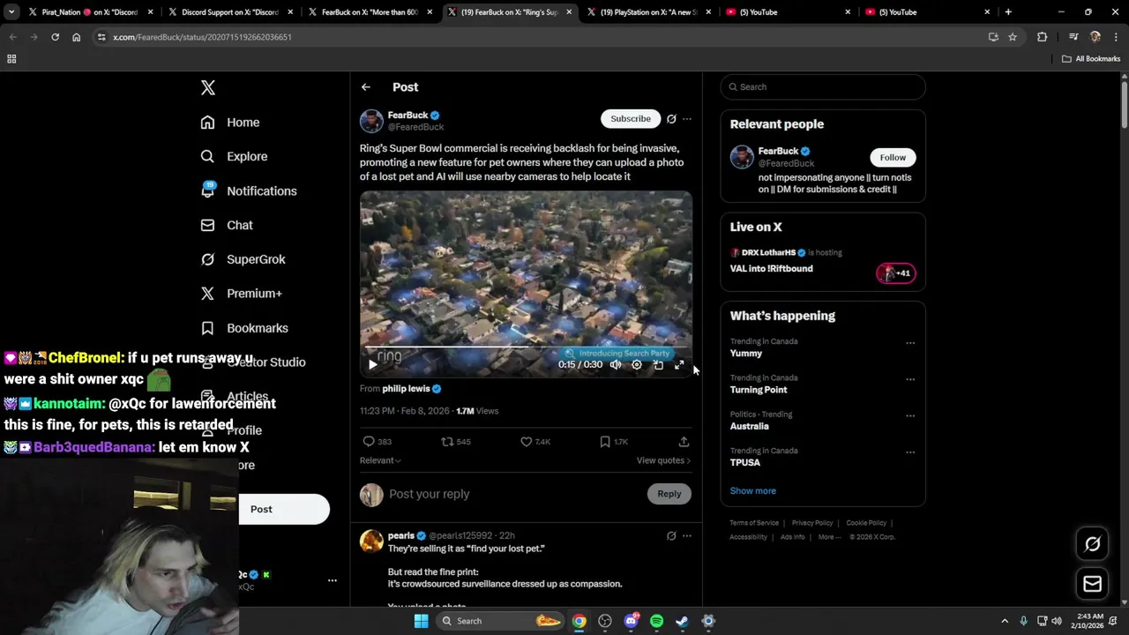Follow FearBuck in Relevant people
The width and height of the screenshot is (1129, 635).
893,158
